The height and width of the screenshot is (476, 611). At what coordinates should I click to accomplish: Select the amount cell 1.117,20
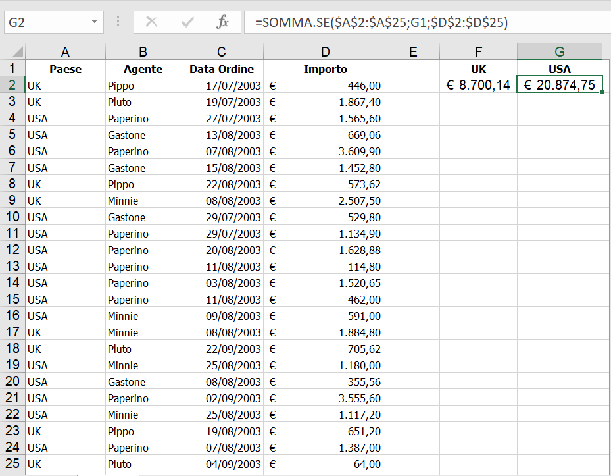326,414
